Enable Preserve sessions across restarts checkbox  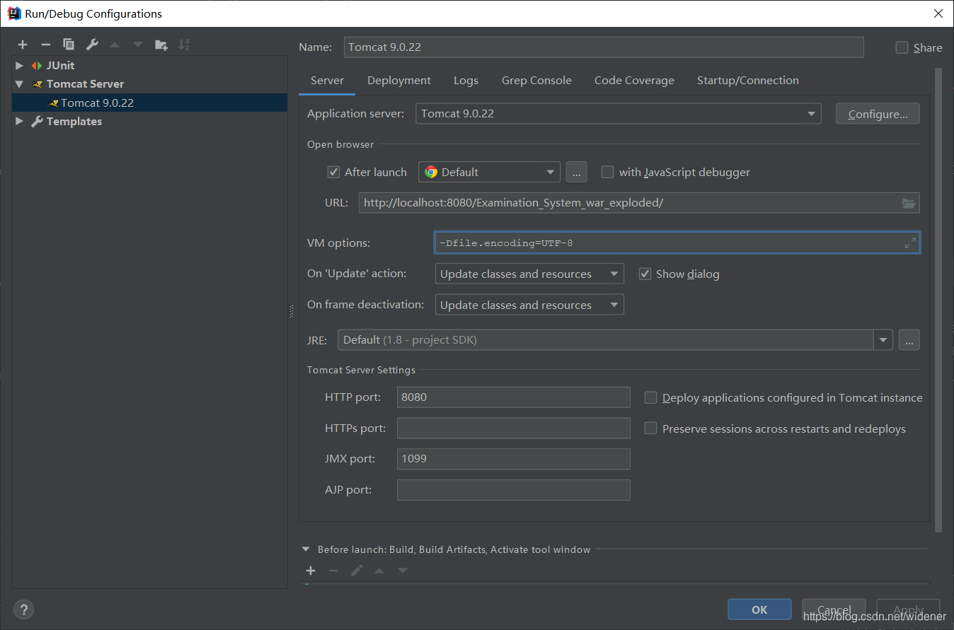[650, 428]
